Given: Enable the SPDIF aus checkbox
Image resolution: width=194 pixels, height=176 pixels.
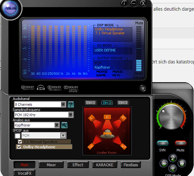Looking at the screenshot, I should click(x=17, y=136).
